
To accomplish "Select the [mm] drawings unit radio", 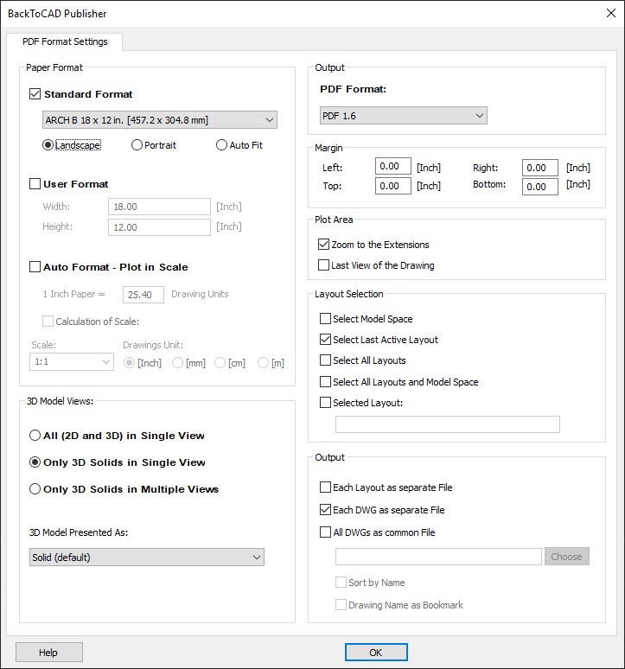I will pyautogui.click(x=177, y=363).
